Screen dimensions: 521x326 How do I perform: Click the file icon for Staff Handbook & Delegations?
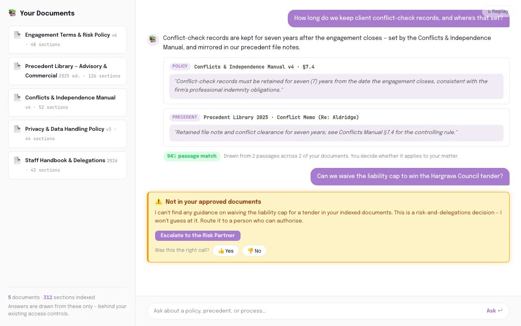point(17,160)
